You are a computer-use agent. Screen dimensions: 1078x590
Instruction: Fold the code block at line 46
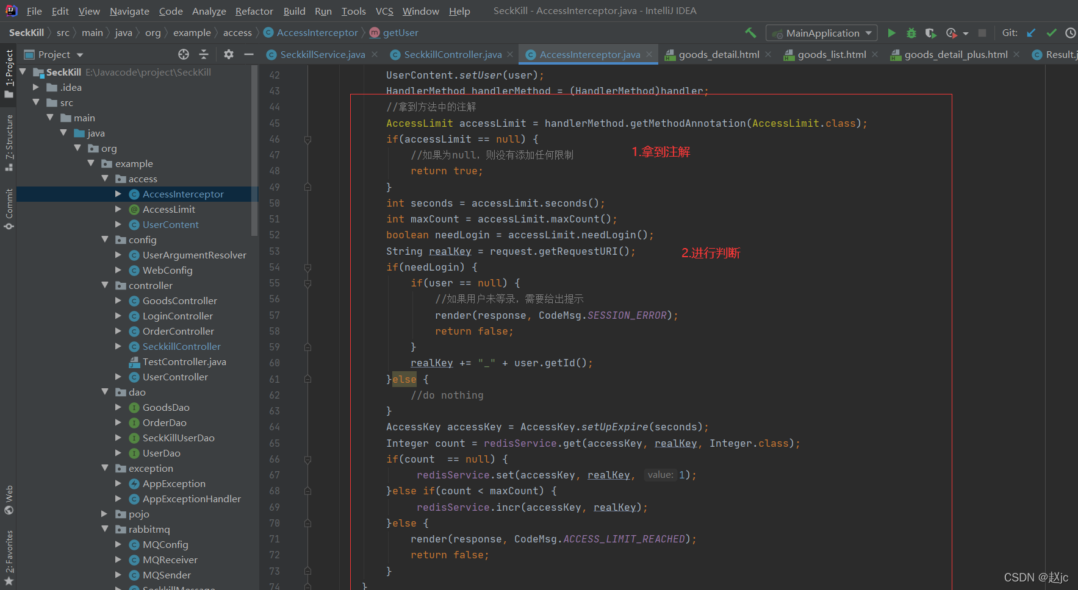pos(307,140)
